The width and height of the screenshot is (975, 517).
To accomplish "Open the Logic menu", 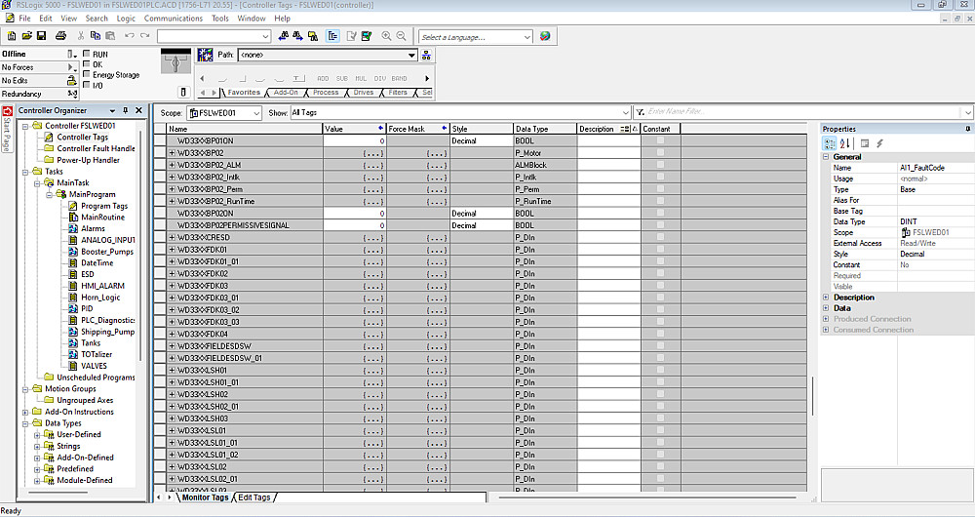I will pos(126,18).
